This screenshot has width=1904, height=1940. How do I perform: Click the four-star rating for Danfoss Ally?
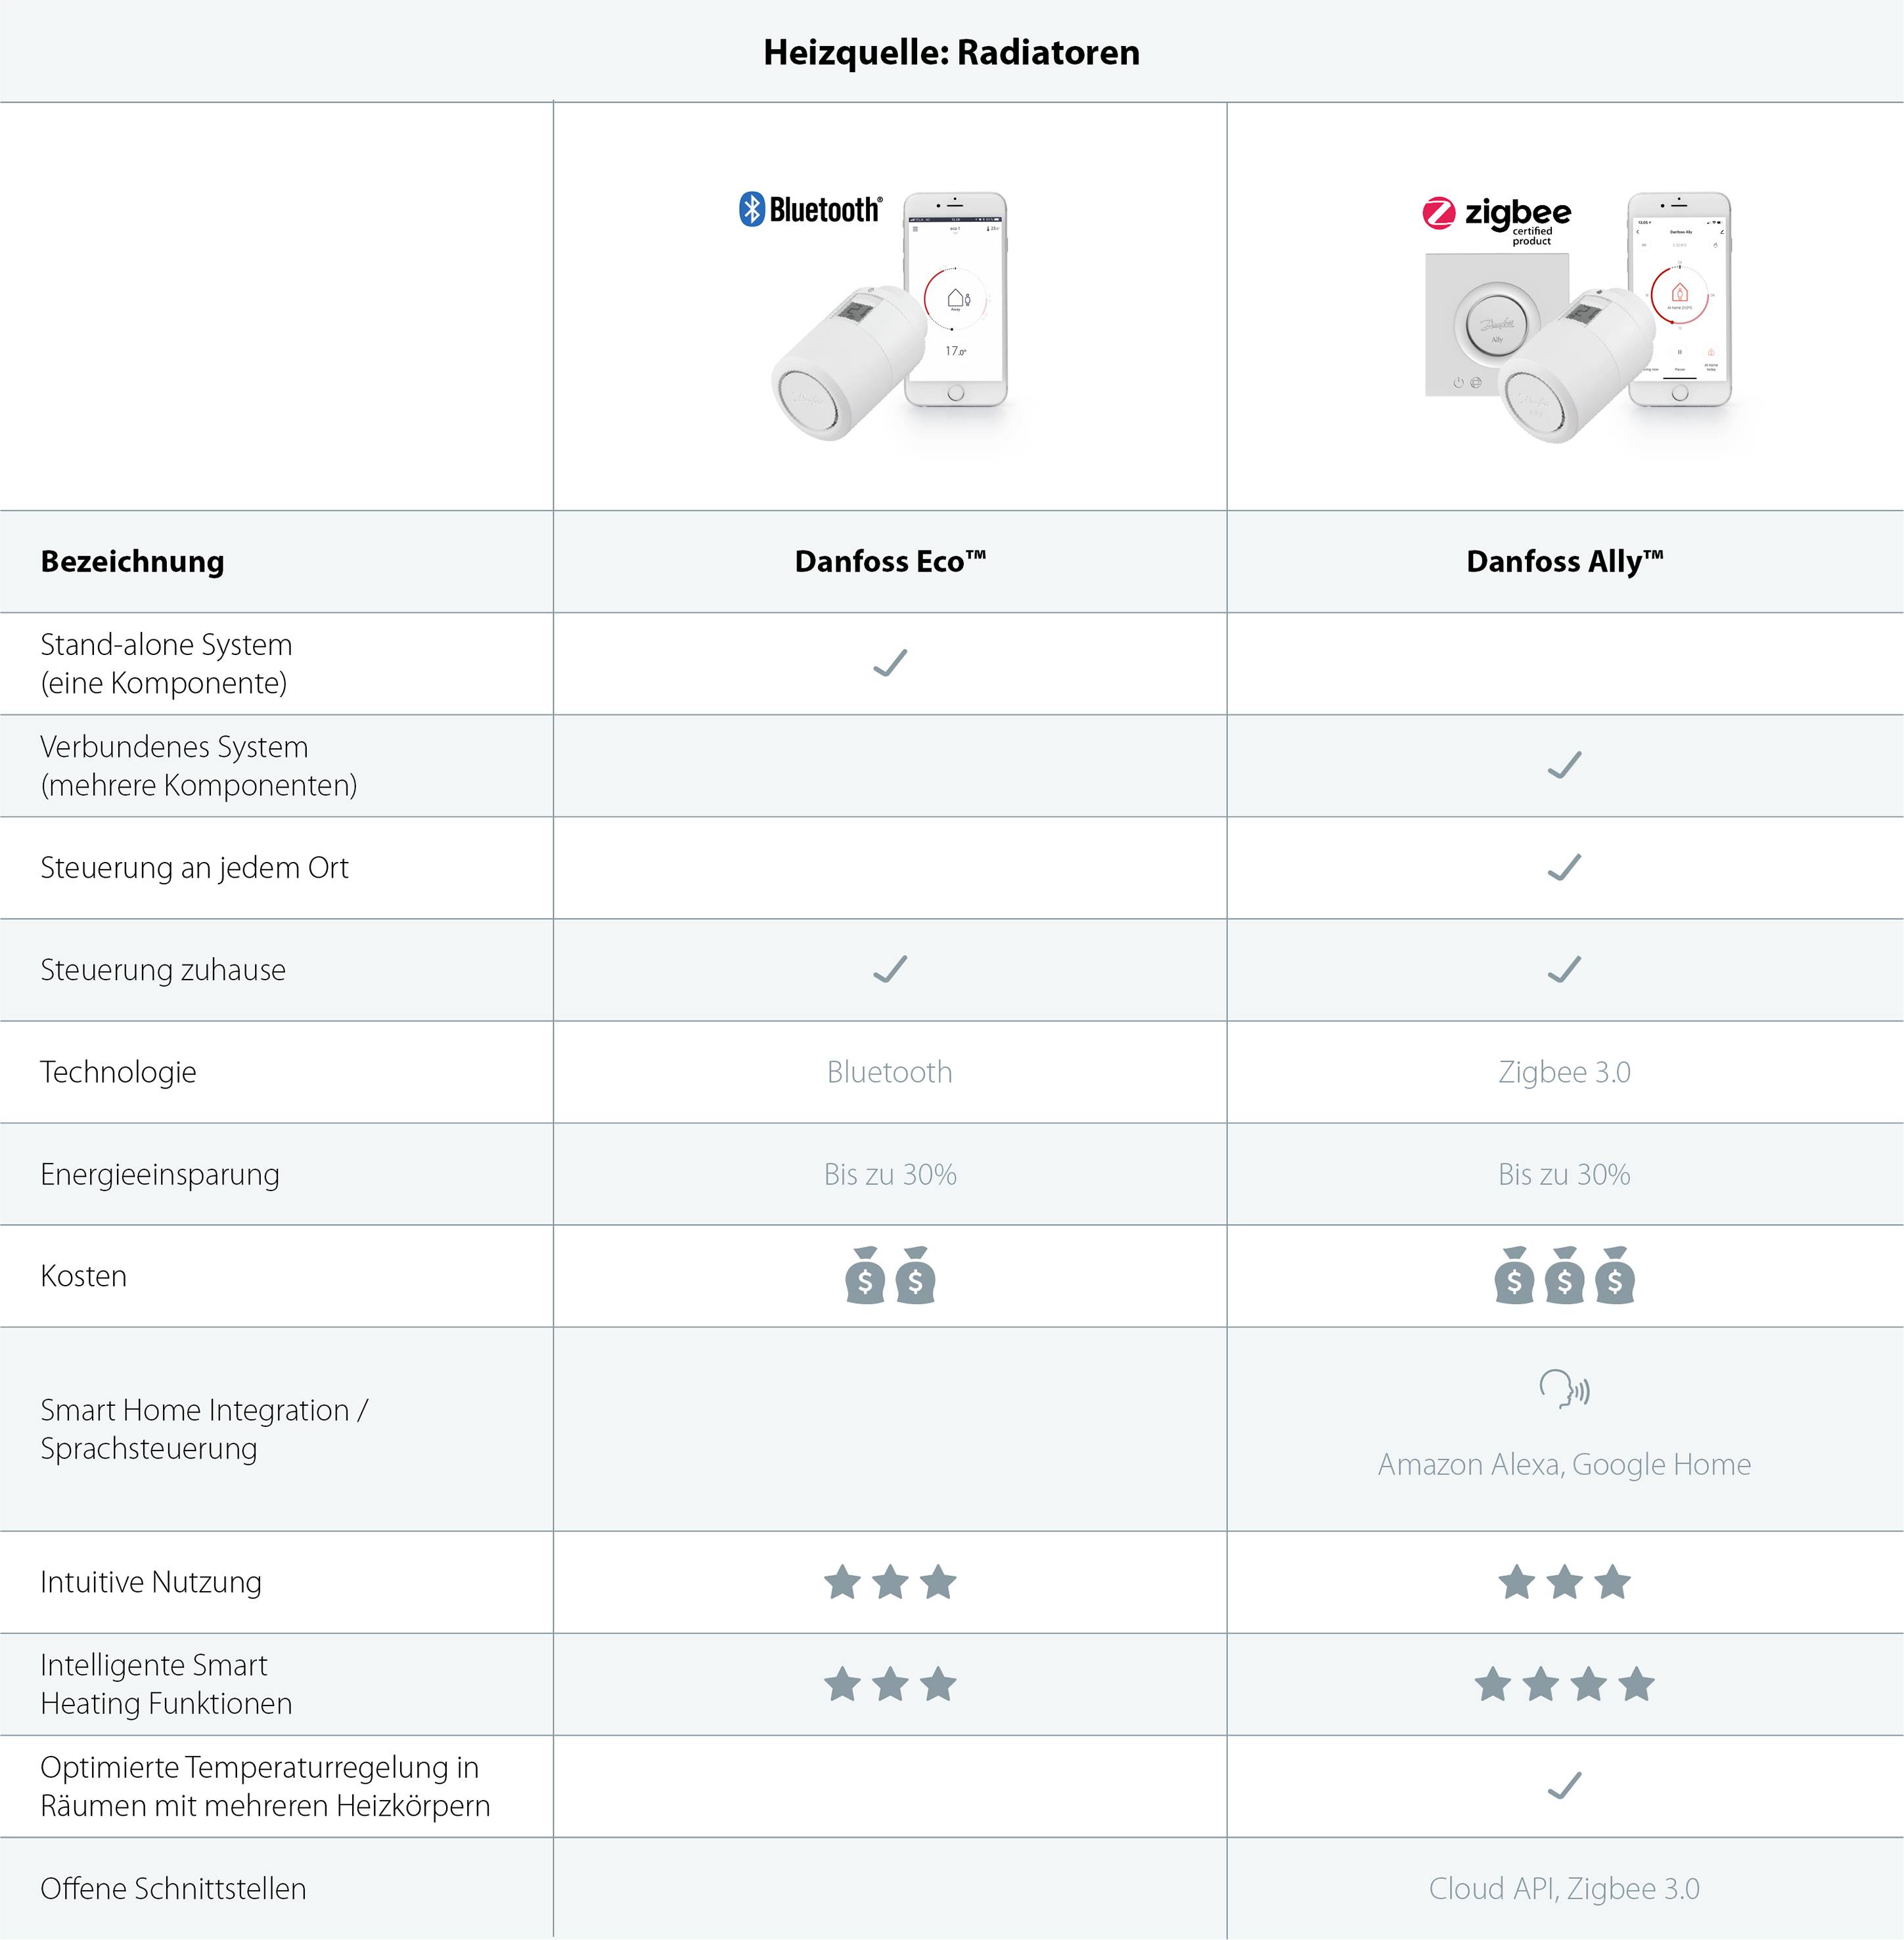coord(1564,1685)
